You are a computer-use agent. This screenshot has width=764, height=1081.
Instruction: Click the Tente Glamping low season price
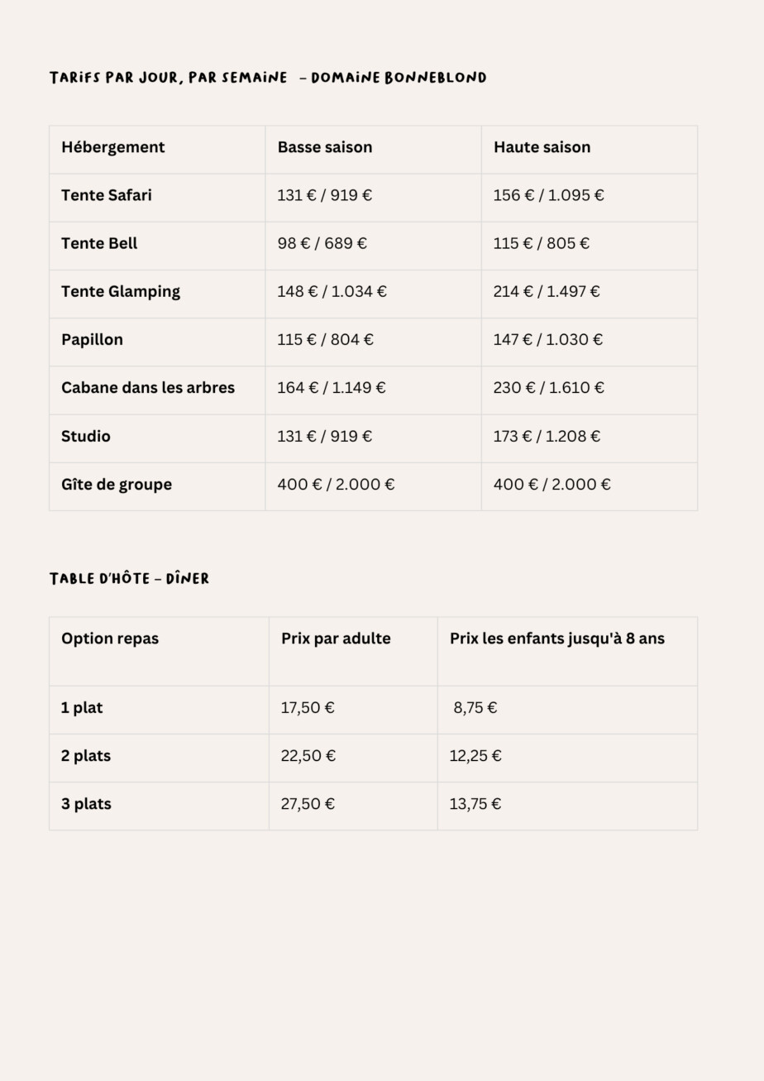(x=332, y=291)
